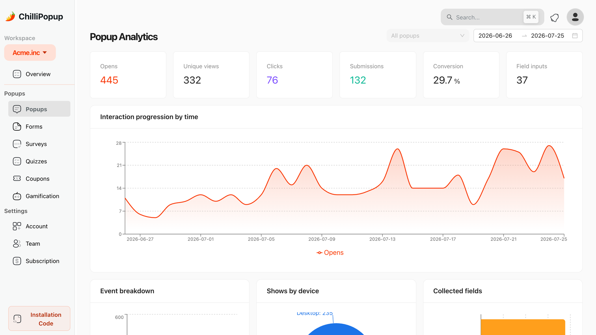Screen dimensions: 596x335
Task: Open Quizzes menu item
Action: coord(39,161)
